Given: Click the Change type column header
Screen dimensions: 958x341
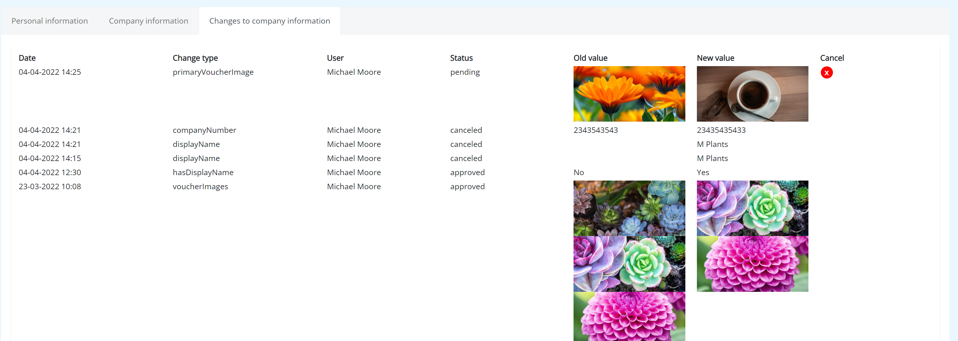Looking at the screenshot, I should 195,58.
